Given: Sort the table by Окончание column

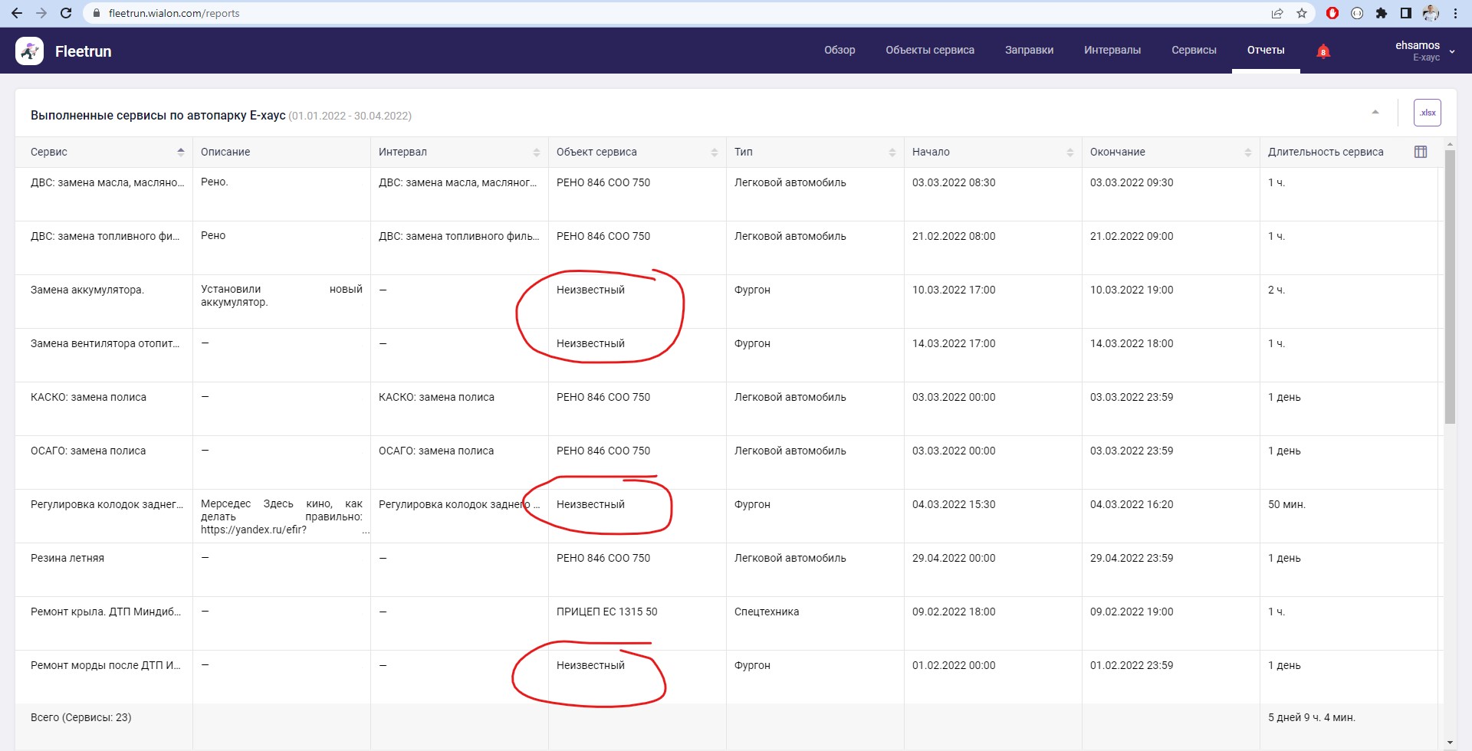Looking at the screenshot, I should [x=1247, y=152].
